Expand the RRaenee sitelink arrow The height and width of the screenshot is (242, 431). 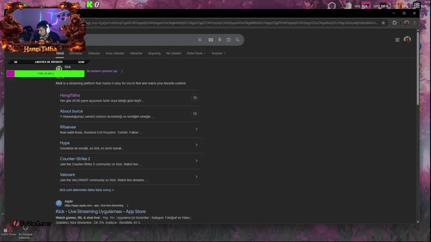pos(197,129)
